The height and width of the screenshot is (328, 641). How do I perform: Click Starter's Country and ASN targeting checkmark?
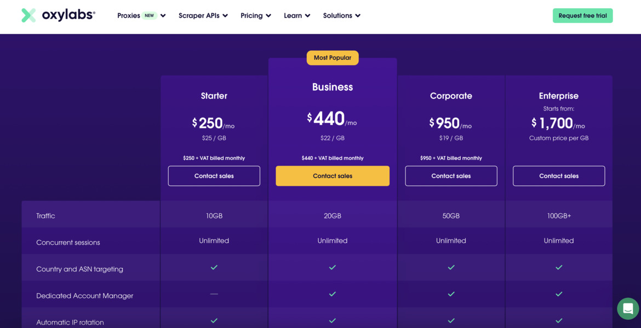tap(214, 267)
